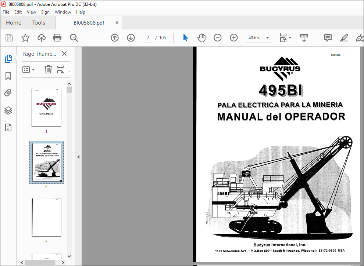Open thumbnail options dropdown menu
The image size is (364, 266).
pos(28,69)
